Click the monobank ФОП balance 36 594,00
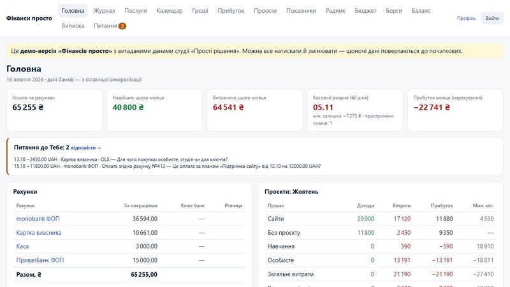 (x=145, y=219)
